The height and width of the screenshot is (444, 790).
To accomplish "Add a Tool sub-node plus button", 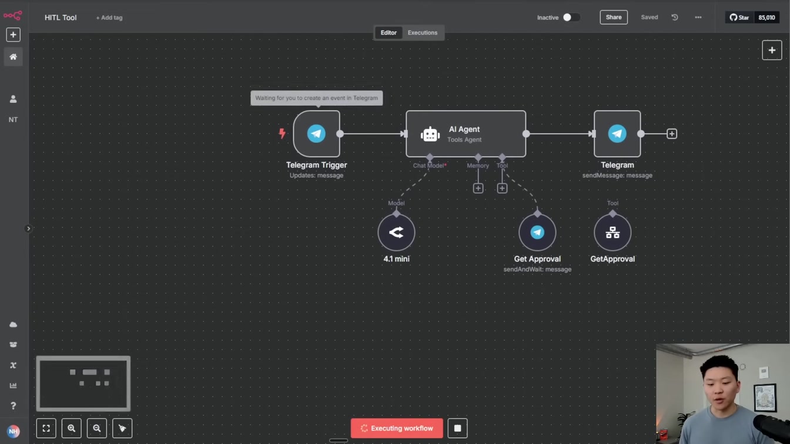I will click(502, 189).
